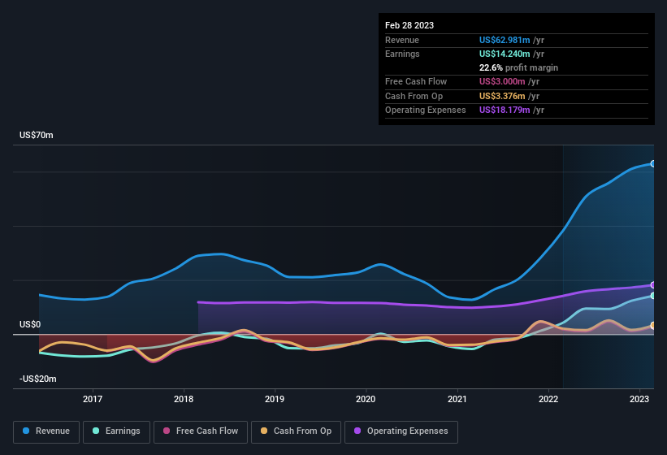The height and width of the screenshot is (455, 667).
Task: Click the US$14.240m earnings value
Action: [505, 54]
